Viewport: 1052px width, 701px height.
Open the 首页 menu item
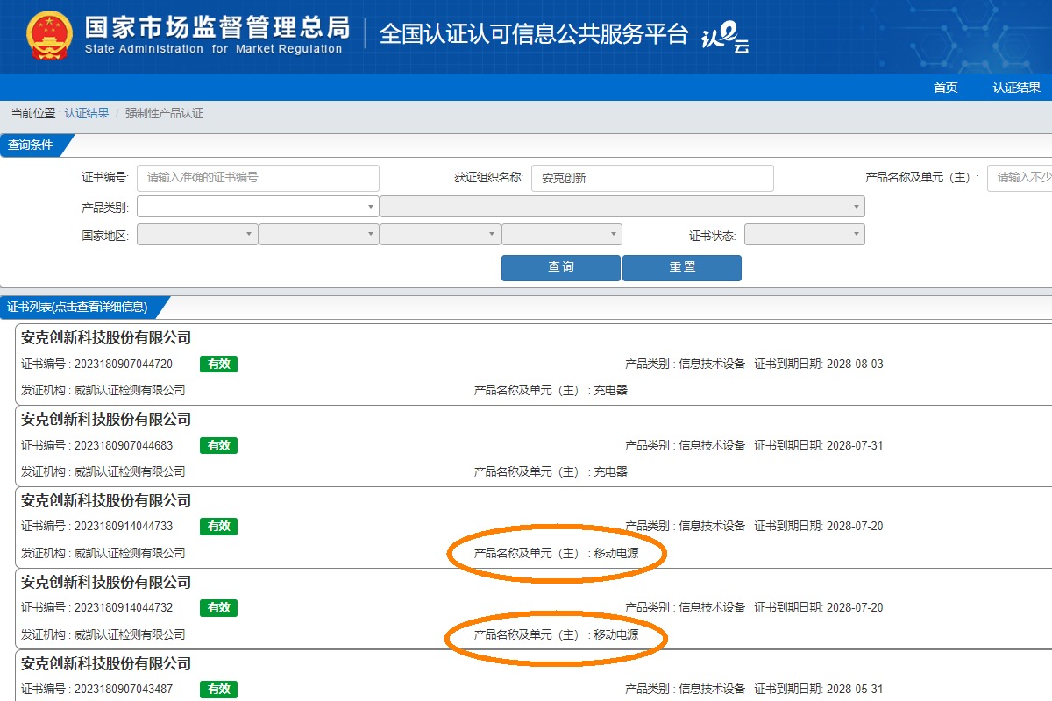(x=946, y=88)
